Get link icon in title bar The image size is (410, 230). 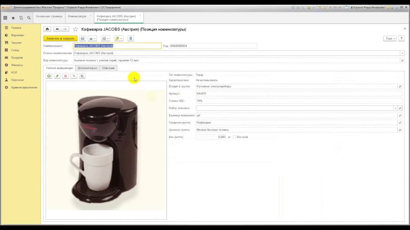pyautogui.click(x=309, y=8)
